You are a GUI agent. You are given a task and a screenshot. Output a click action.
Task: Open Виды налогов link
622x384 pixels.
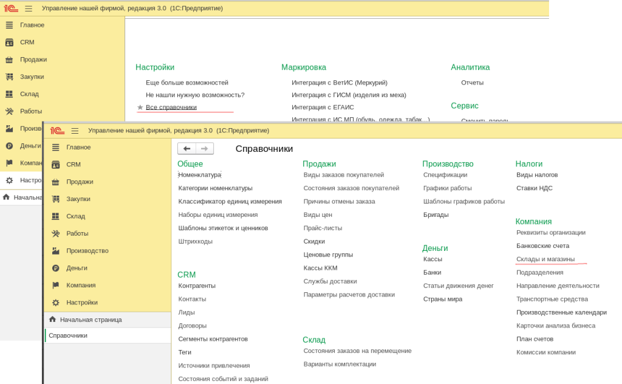[537, 174]
